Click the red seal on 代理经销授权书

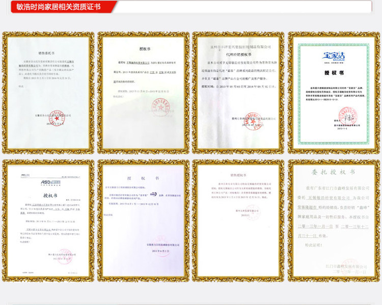(253, 121)
